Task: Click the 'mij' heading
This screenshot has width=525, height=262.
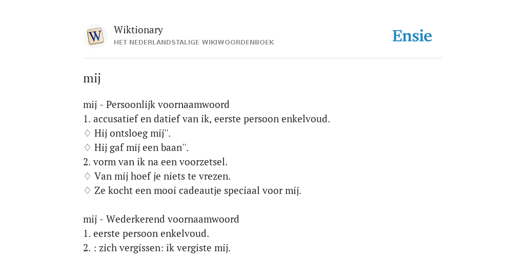Action: tap(92, 78)
